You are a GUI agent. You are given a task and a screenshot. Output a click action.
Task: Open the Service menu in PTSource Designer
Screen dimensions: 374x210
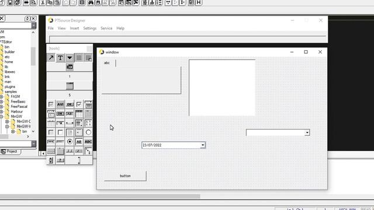point(106,28)
